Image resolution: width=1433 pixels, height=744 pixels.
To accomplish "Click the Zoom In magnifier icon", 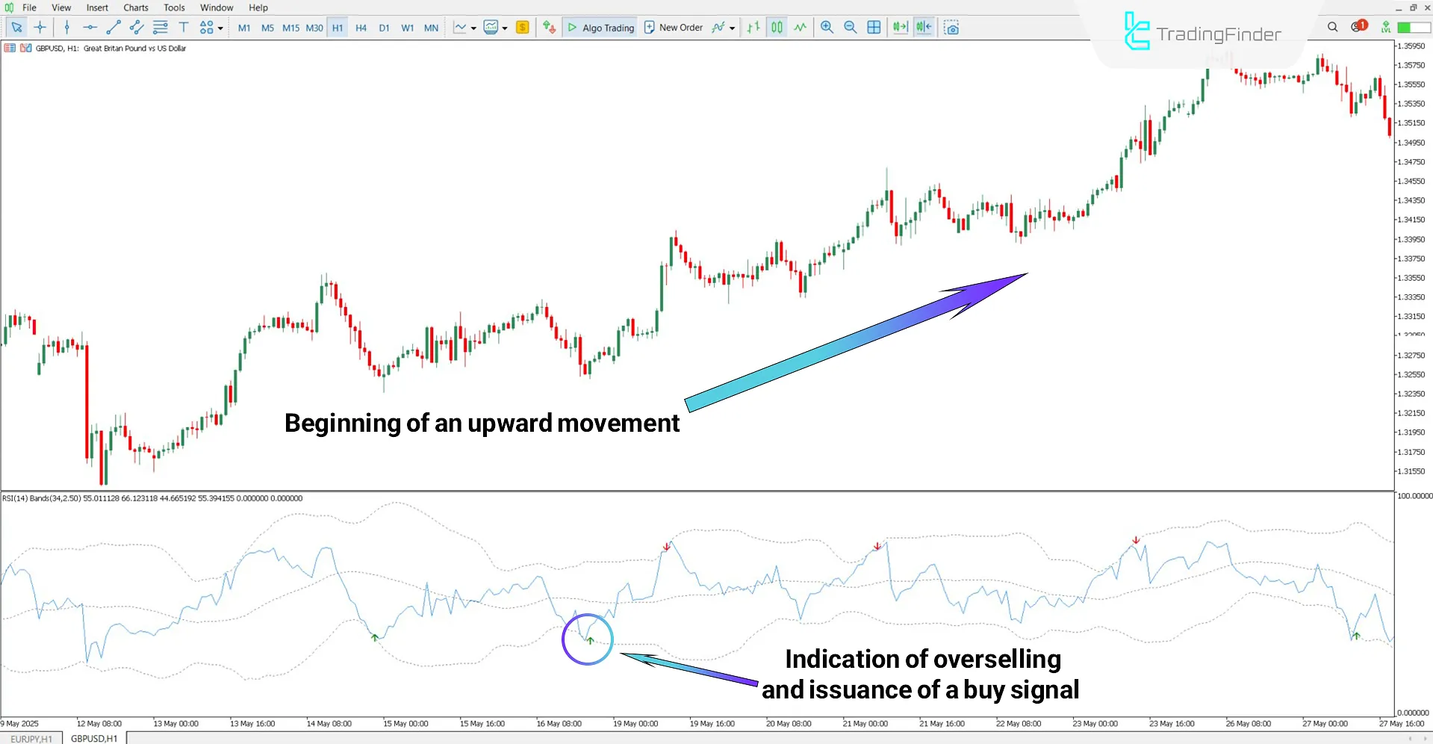I will tap(827, 27).
